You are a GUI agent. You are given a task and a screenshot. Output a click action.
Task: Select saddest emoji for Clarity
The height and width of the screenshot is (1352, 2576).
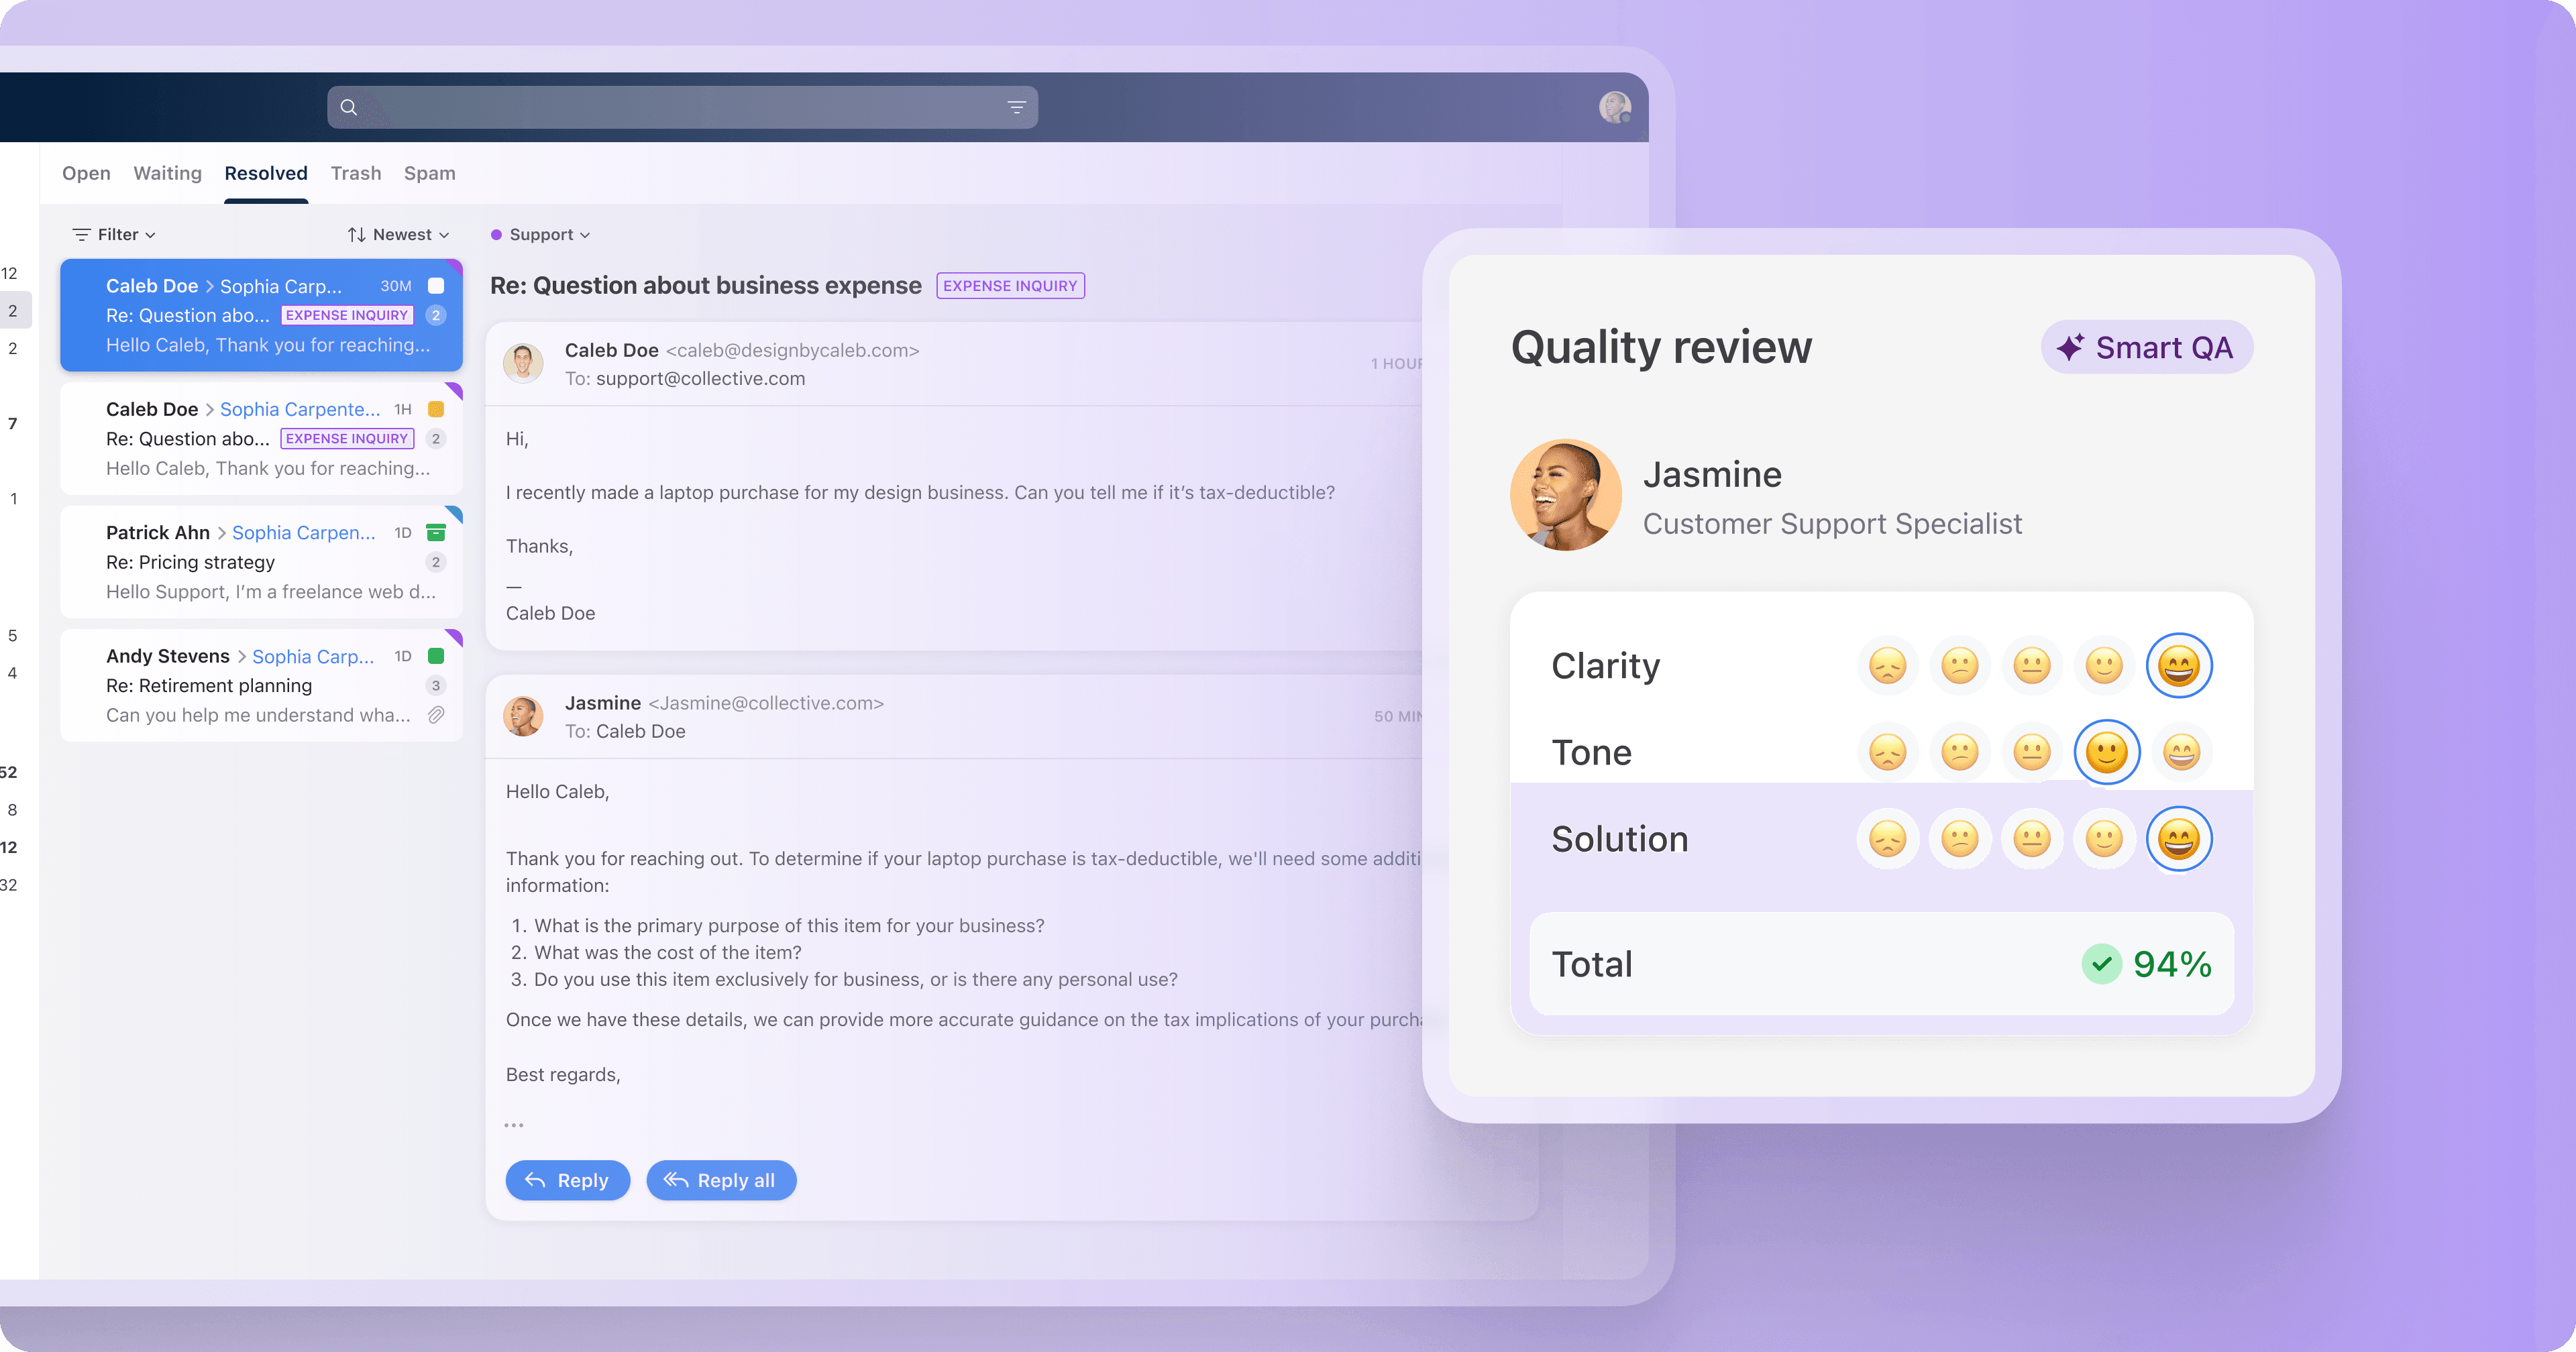coord(1887,666)
